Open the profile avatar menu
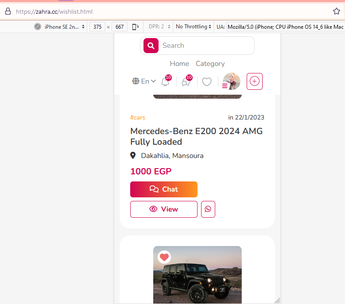The width and height of the screenshot is (345, 304). pos(232,81)
